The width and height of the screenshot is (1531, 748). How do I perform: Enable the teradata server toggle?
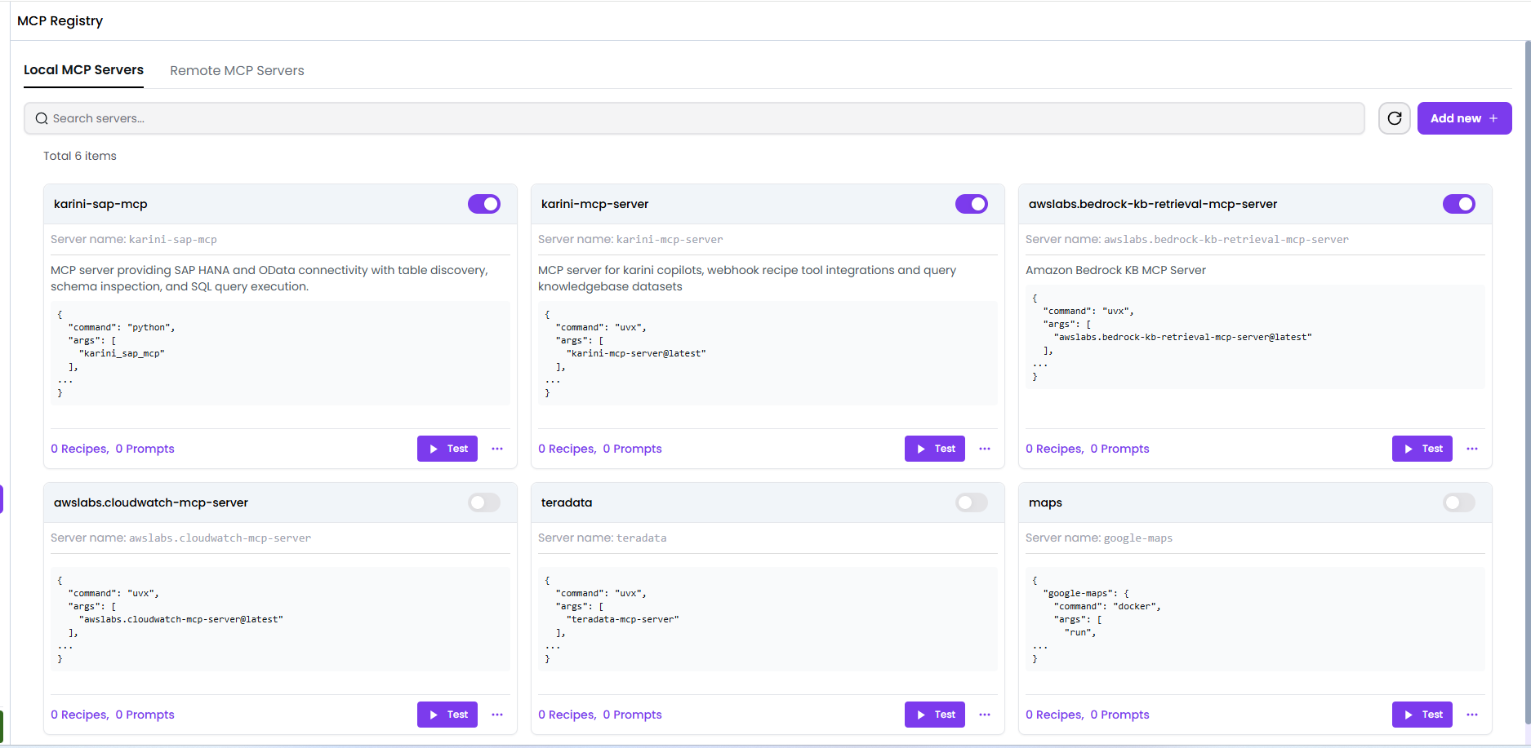click(971, 502)
